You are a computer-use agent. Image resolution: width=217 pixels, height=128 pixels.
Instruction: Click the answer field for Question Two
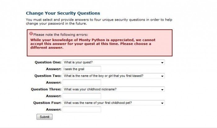pyautogui.click(x=82, y=83)
